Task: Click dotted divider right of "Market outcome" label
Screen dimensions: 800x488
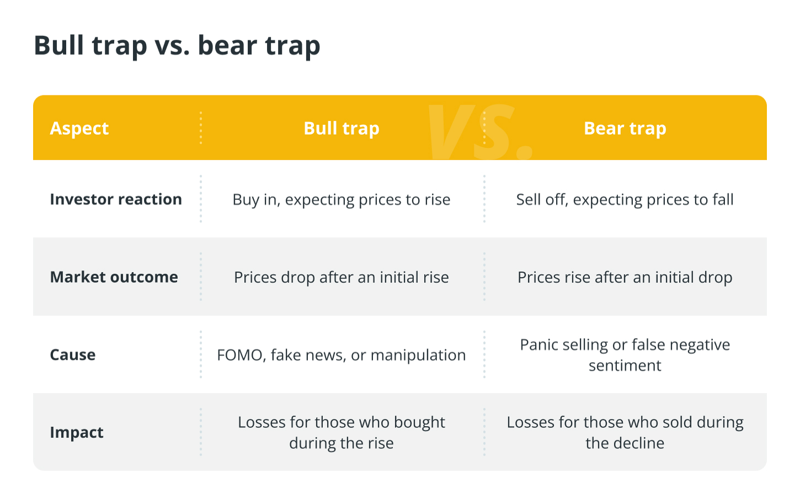Action: (201, 277)
